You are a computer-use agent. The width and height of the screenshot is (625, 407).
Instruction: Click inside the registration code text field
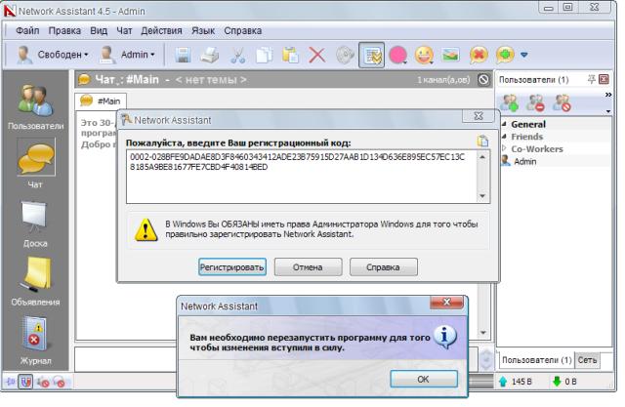point(302,177)
